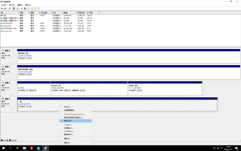Select the 磁盘 2 label in the graphical view
241x151 pixels.
click(8, 83)
